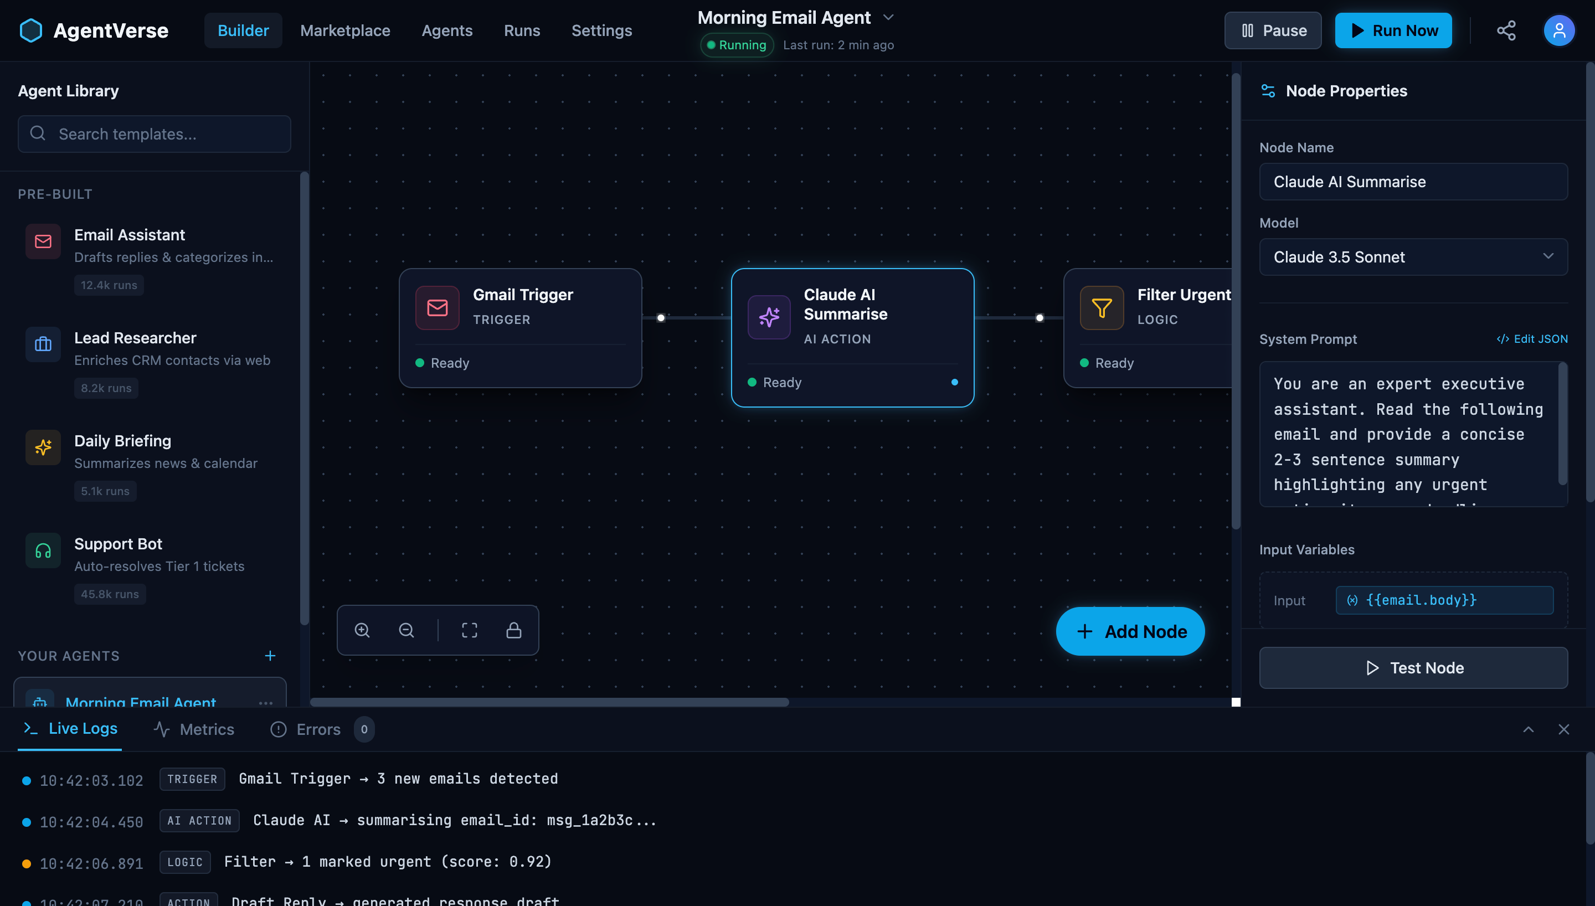Edit the Node Name field
The width and height of the screenshot is (1595, 906).
1413,182
